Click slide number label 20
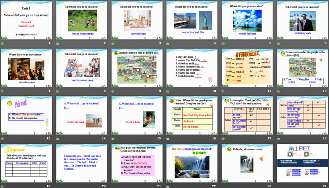The height and width of the screenshot is (188, 329). click(x=104, y=186)
